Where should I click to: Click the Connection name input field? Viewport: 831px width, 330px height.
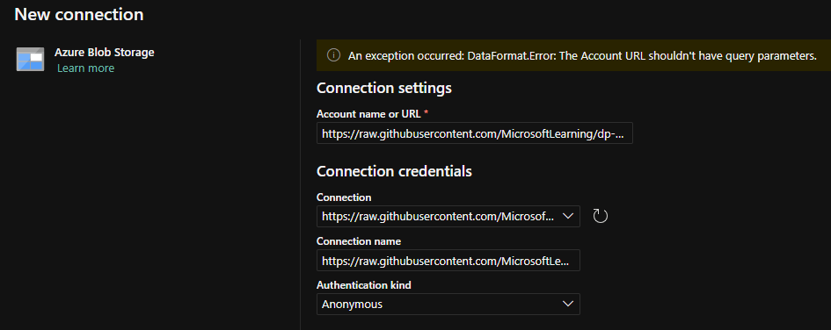448,260
